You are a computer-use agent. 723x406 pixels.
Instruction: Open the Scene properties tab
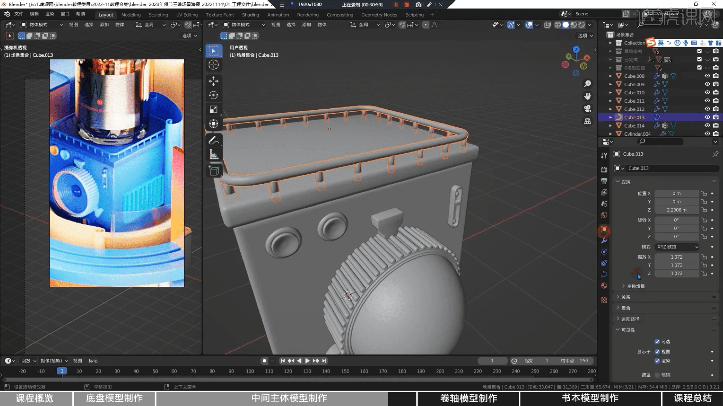604,203
